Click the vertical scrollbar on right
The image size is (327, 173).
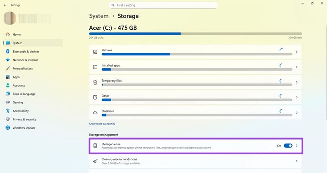coord(326,73)
